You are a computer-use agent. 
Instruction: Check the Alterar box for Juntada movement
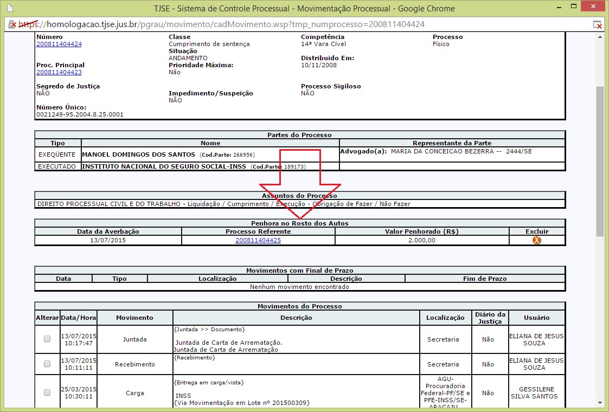pos(47,339)
